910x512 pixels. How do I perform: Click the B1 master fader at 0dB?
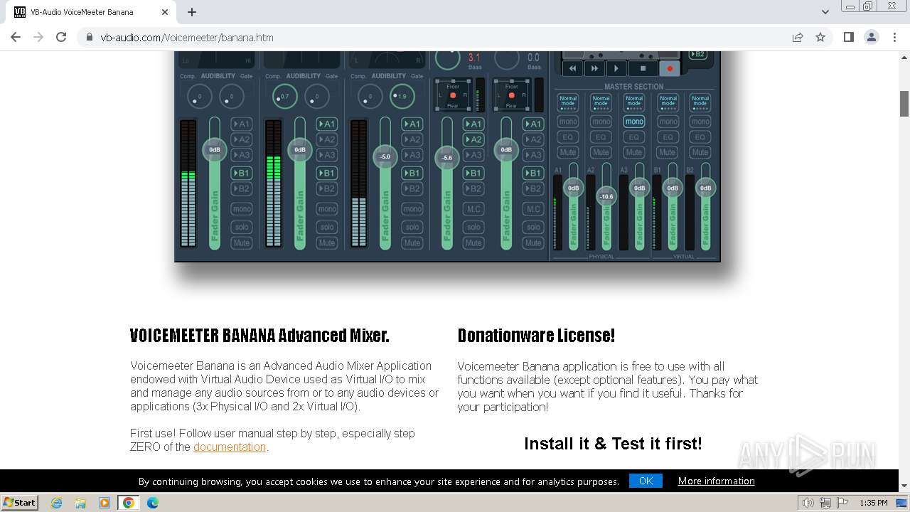[673, 188]
